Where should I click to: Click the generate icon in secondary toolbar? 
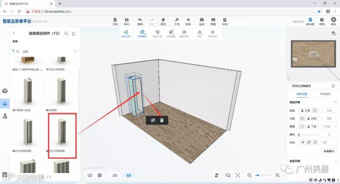(x=200, y=34)
